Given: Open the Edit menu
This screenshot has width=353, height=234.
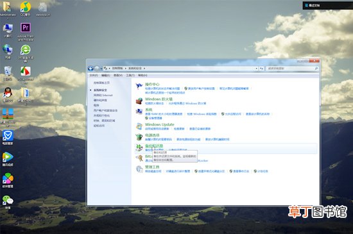Looking at the screenshot, I should coord(106,75).
